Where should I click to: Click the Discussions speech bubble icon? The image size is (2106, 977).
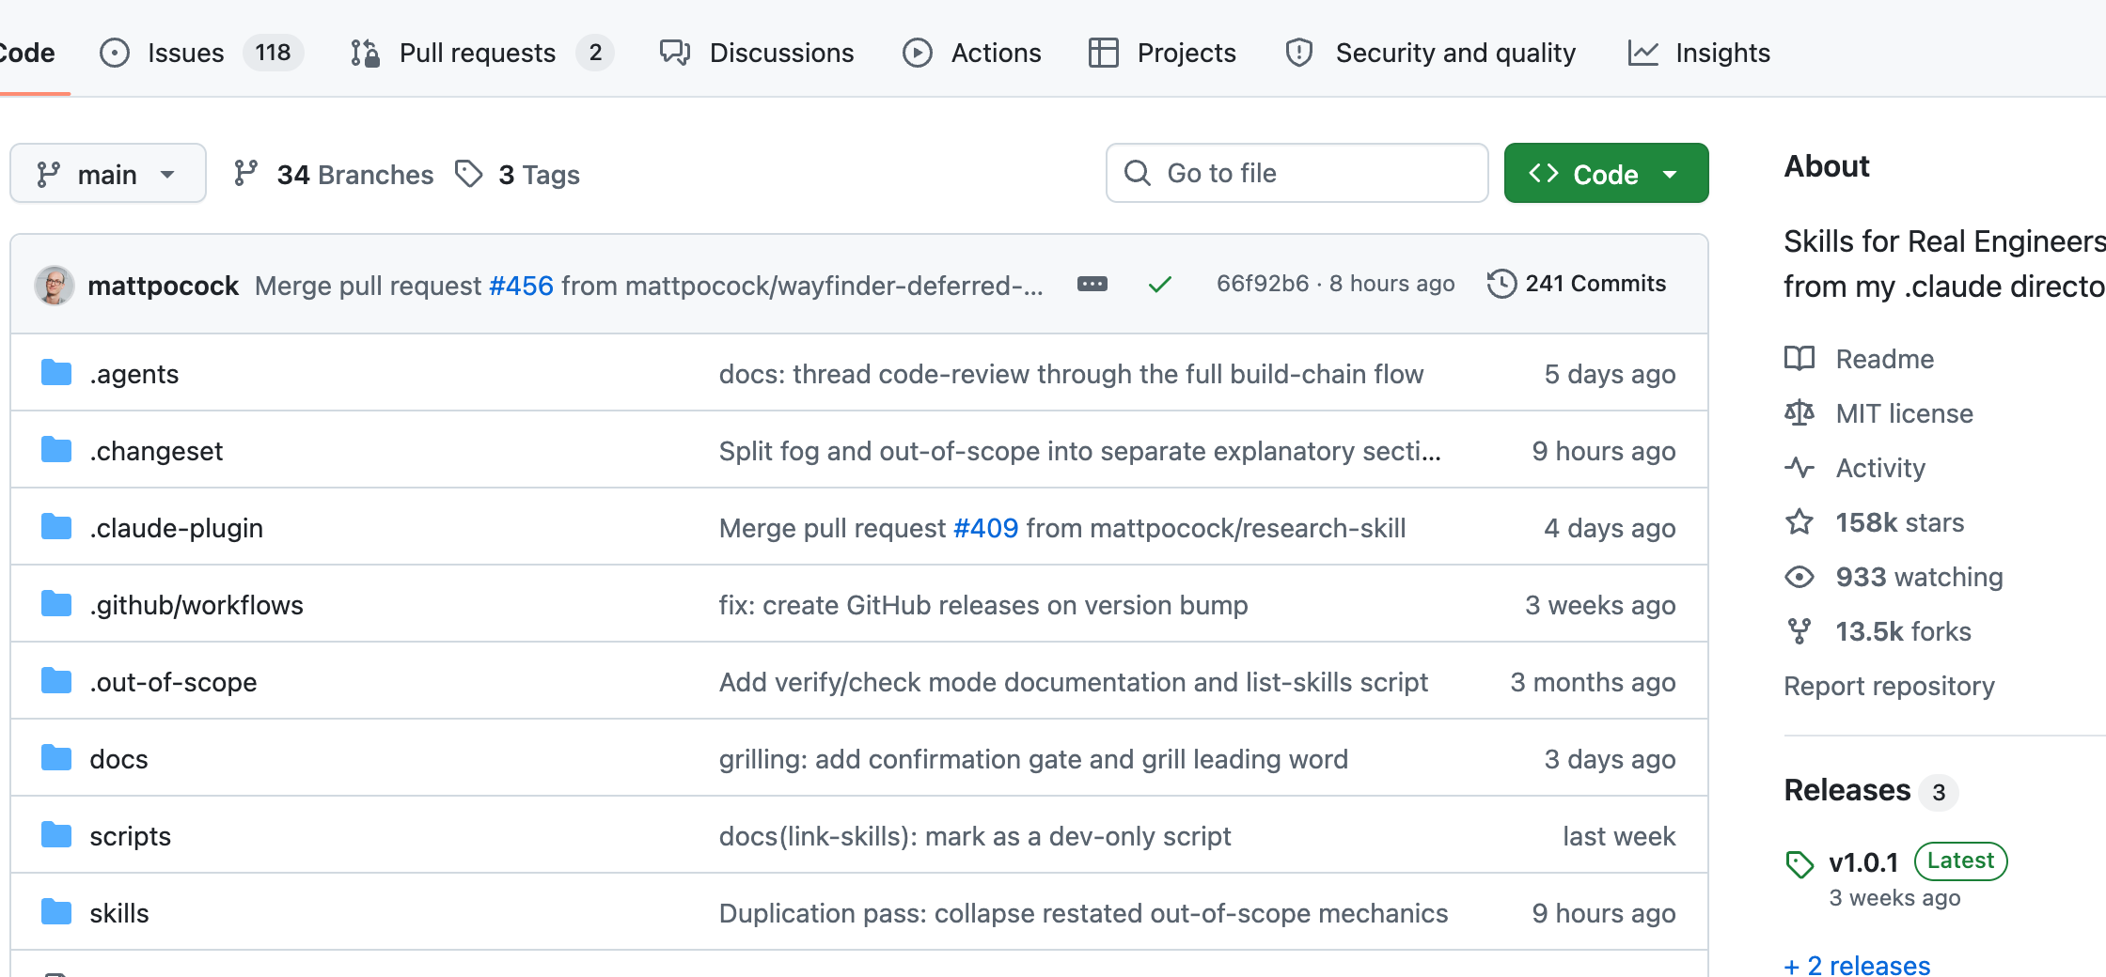pos(675,53)
